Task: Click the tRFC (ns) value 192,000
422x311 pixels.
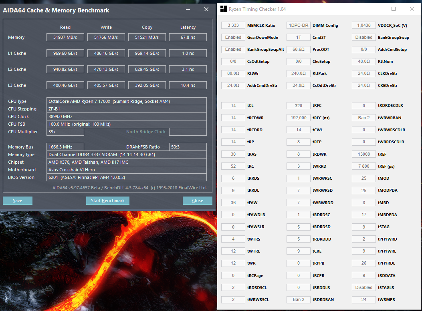Action: point(299,118)
